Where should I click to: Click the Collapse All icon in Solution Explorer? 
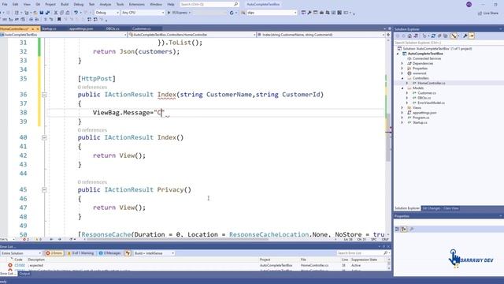(x=439, y=36)
